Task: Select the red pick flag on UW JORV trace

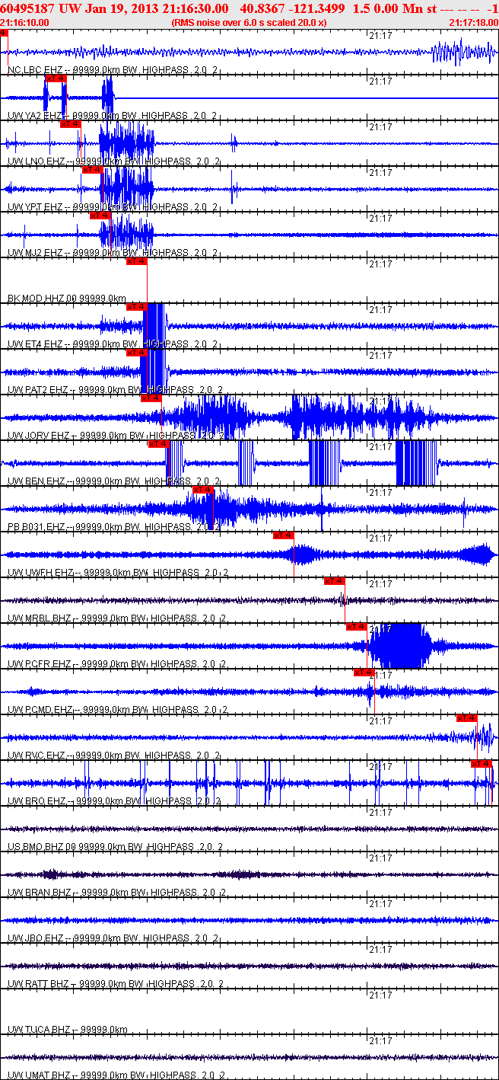Action: pyautogui.click(x=151, y=398)
